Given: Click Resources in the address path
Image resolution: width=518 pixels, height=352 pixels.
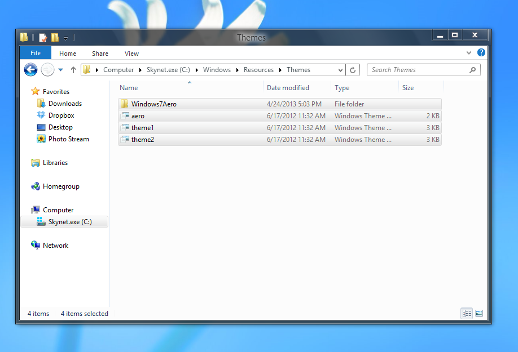Looking at the screenshot, I should click(x=258, y=70).
